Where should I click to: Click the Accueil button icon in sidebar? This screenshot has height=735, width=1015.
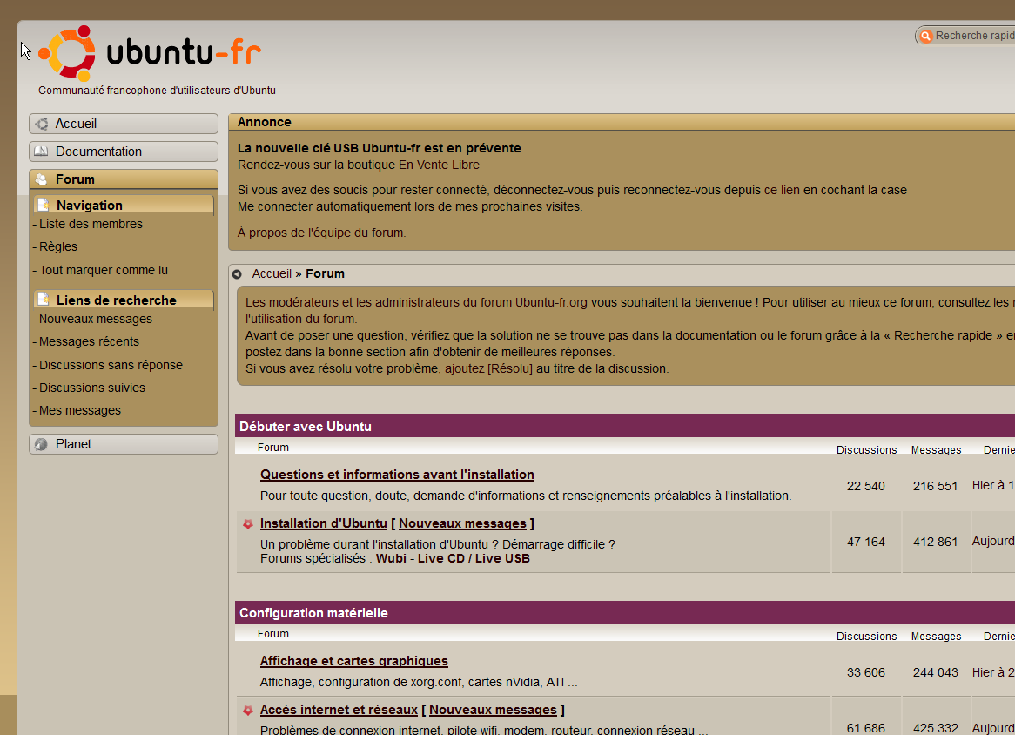(42, 124)
